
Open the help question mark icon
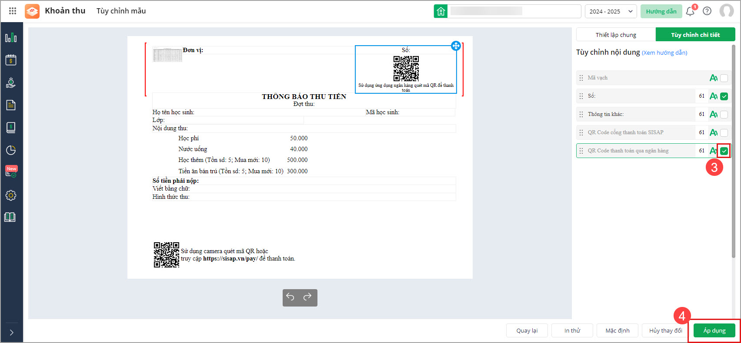[x=707, y=11]
